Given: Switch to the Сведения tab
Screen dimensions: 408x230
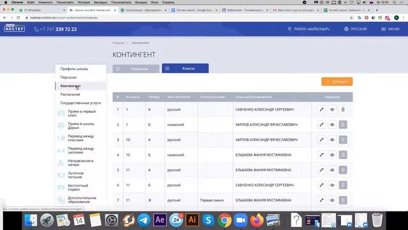Looking at the screenshot, I should [136, 69].
